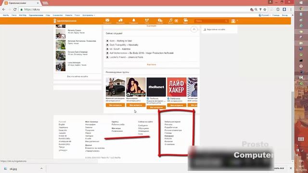
Task: Play Korn – Rotting In Vain track
Action: [107, 41]
